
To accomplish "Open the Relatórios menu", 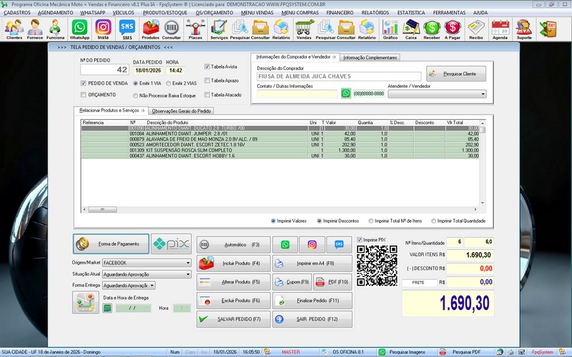I will coord(375,13).
